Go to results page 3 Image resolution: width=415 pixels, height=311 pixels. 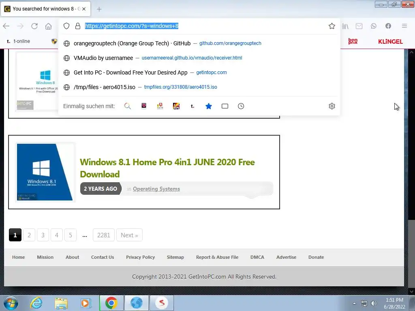pyautogui.click(x=43, y=235)
